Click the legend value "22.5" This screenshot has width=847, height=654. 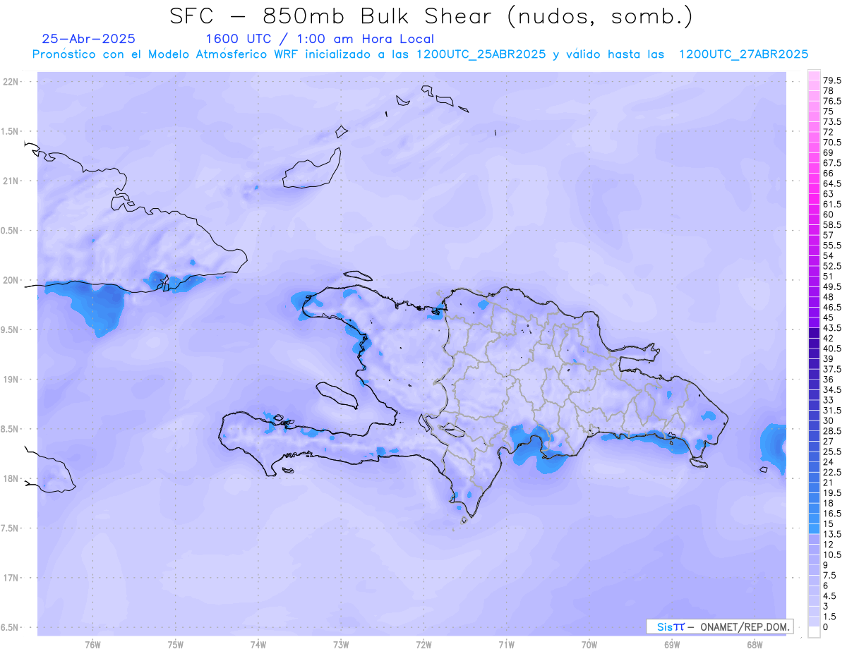point(832,472)
